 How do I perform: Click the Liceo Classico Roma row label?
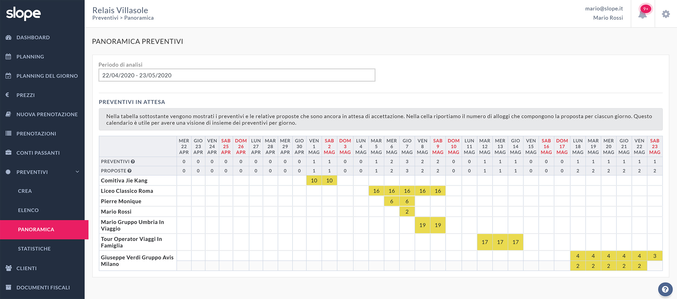pyautogui.click(x=127, y=191)
